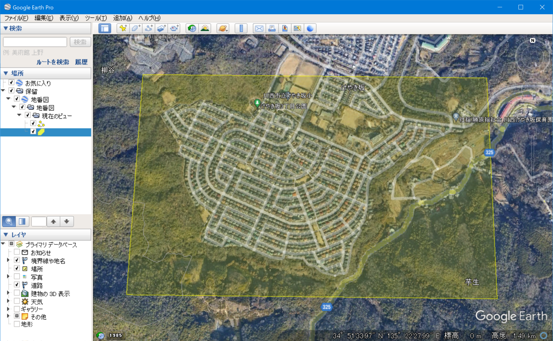Expand the 境界線や地名 layer group
This screenshot has width=553, height=341.
point(8,260)
